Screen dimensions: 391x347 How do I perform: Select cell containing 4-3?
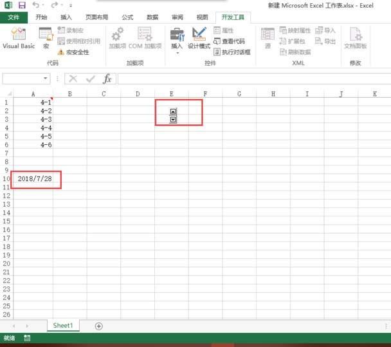click(33, 119)
